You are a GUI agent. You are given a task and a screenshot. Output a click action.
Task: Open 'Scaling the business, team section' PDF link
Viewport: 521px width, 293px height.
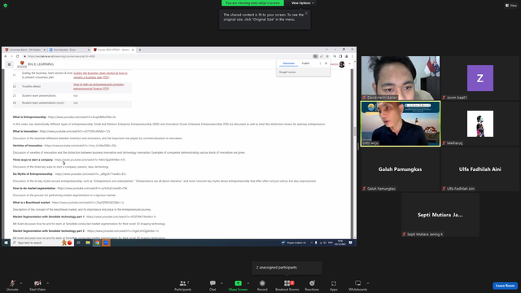pyautogui.click(x=100, y=75)
